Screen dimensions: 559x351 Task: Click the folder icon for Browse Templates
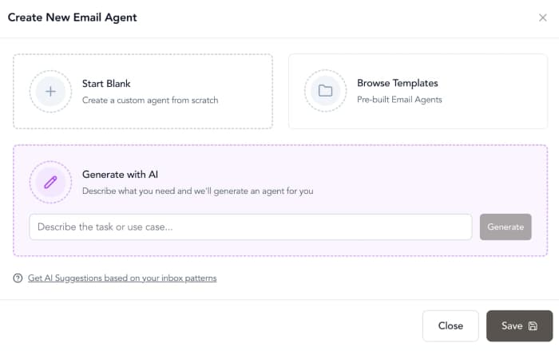(x=325, y=91)
